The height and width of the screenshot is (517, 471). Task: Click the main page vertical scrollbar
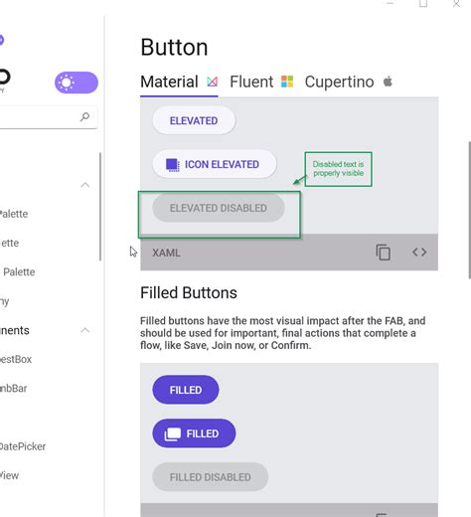[469, 210]
